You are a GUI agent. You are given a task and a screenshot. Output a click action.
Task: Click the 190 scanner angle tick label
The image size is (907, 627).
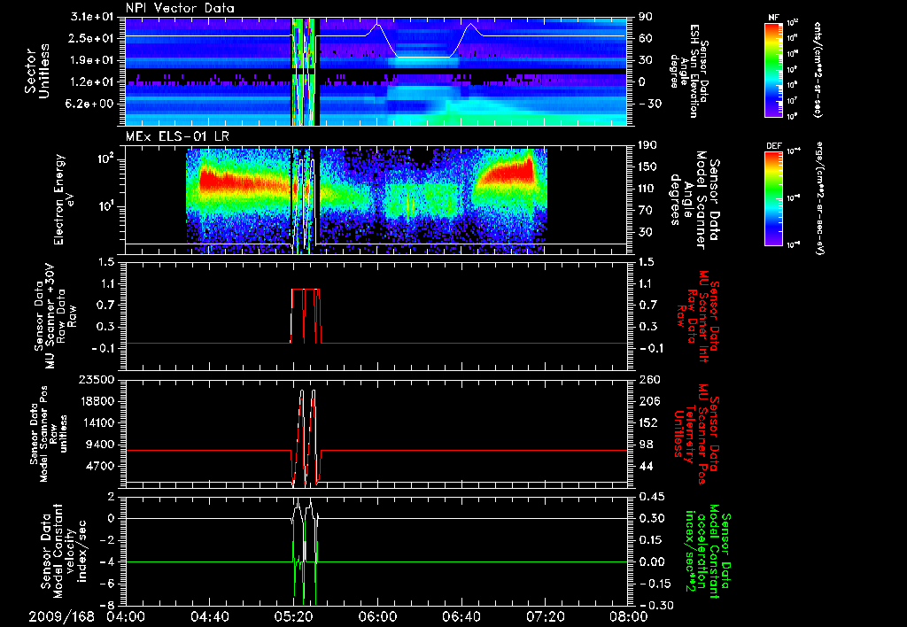tap(647, 145)
